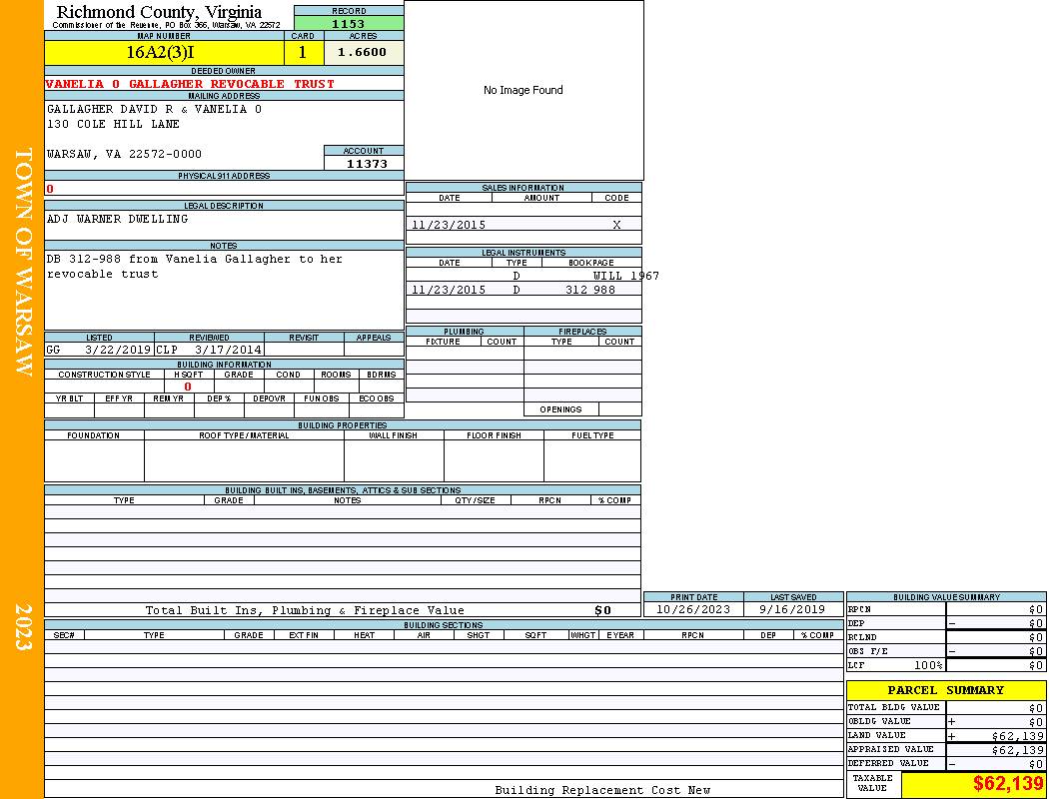
Task: Click the SALES INFORMATION header
Action: tap(524, 188)
